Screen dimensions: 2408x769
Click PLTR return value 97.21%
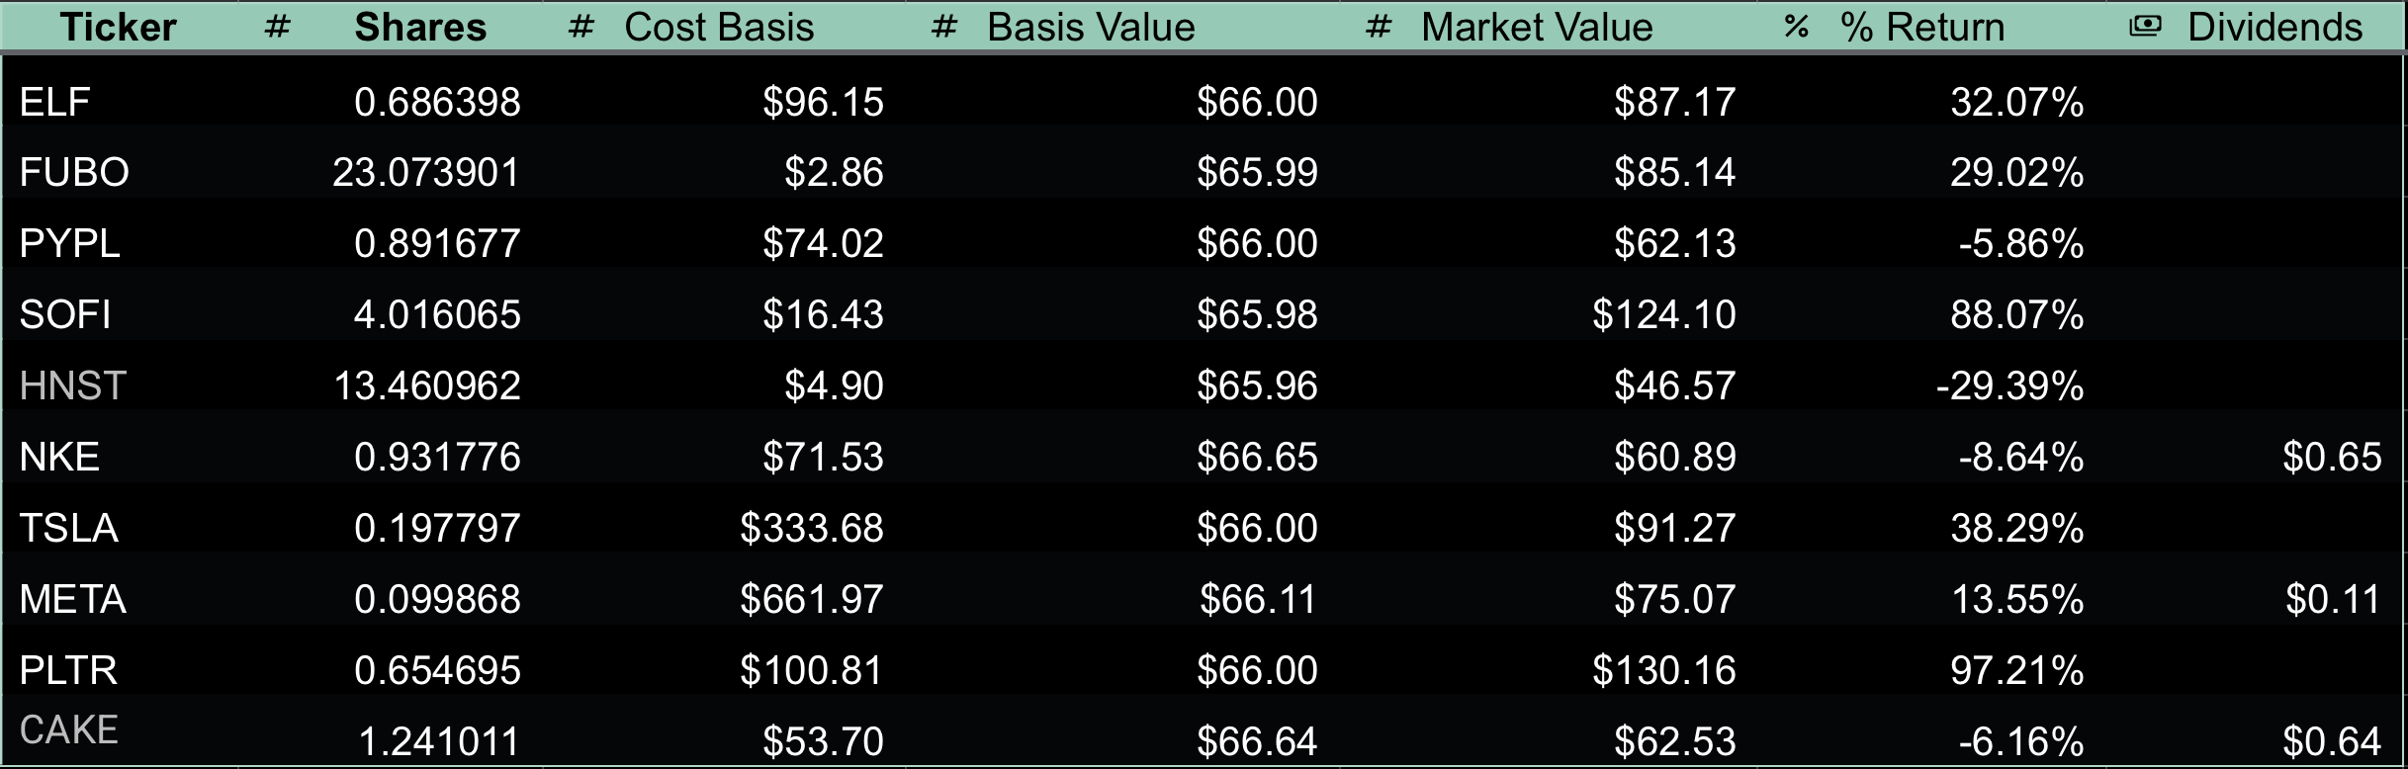point(2016,670)
